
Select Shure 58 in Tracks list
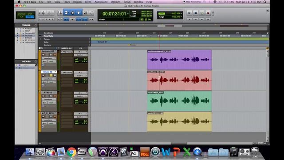[x=28, y=36]
